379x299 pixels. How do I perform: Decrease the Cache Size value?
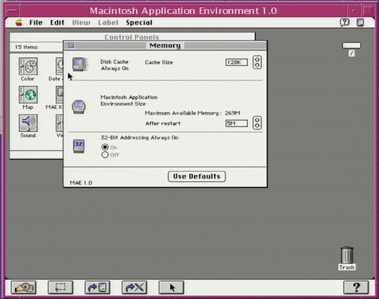(257, 65)
